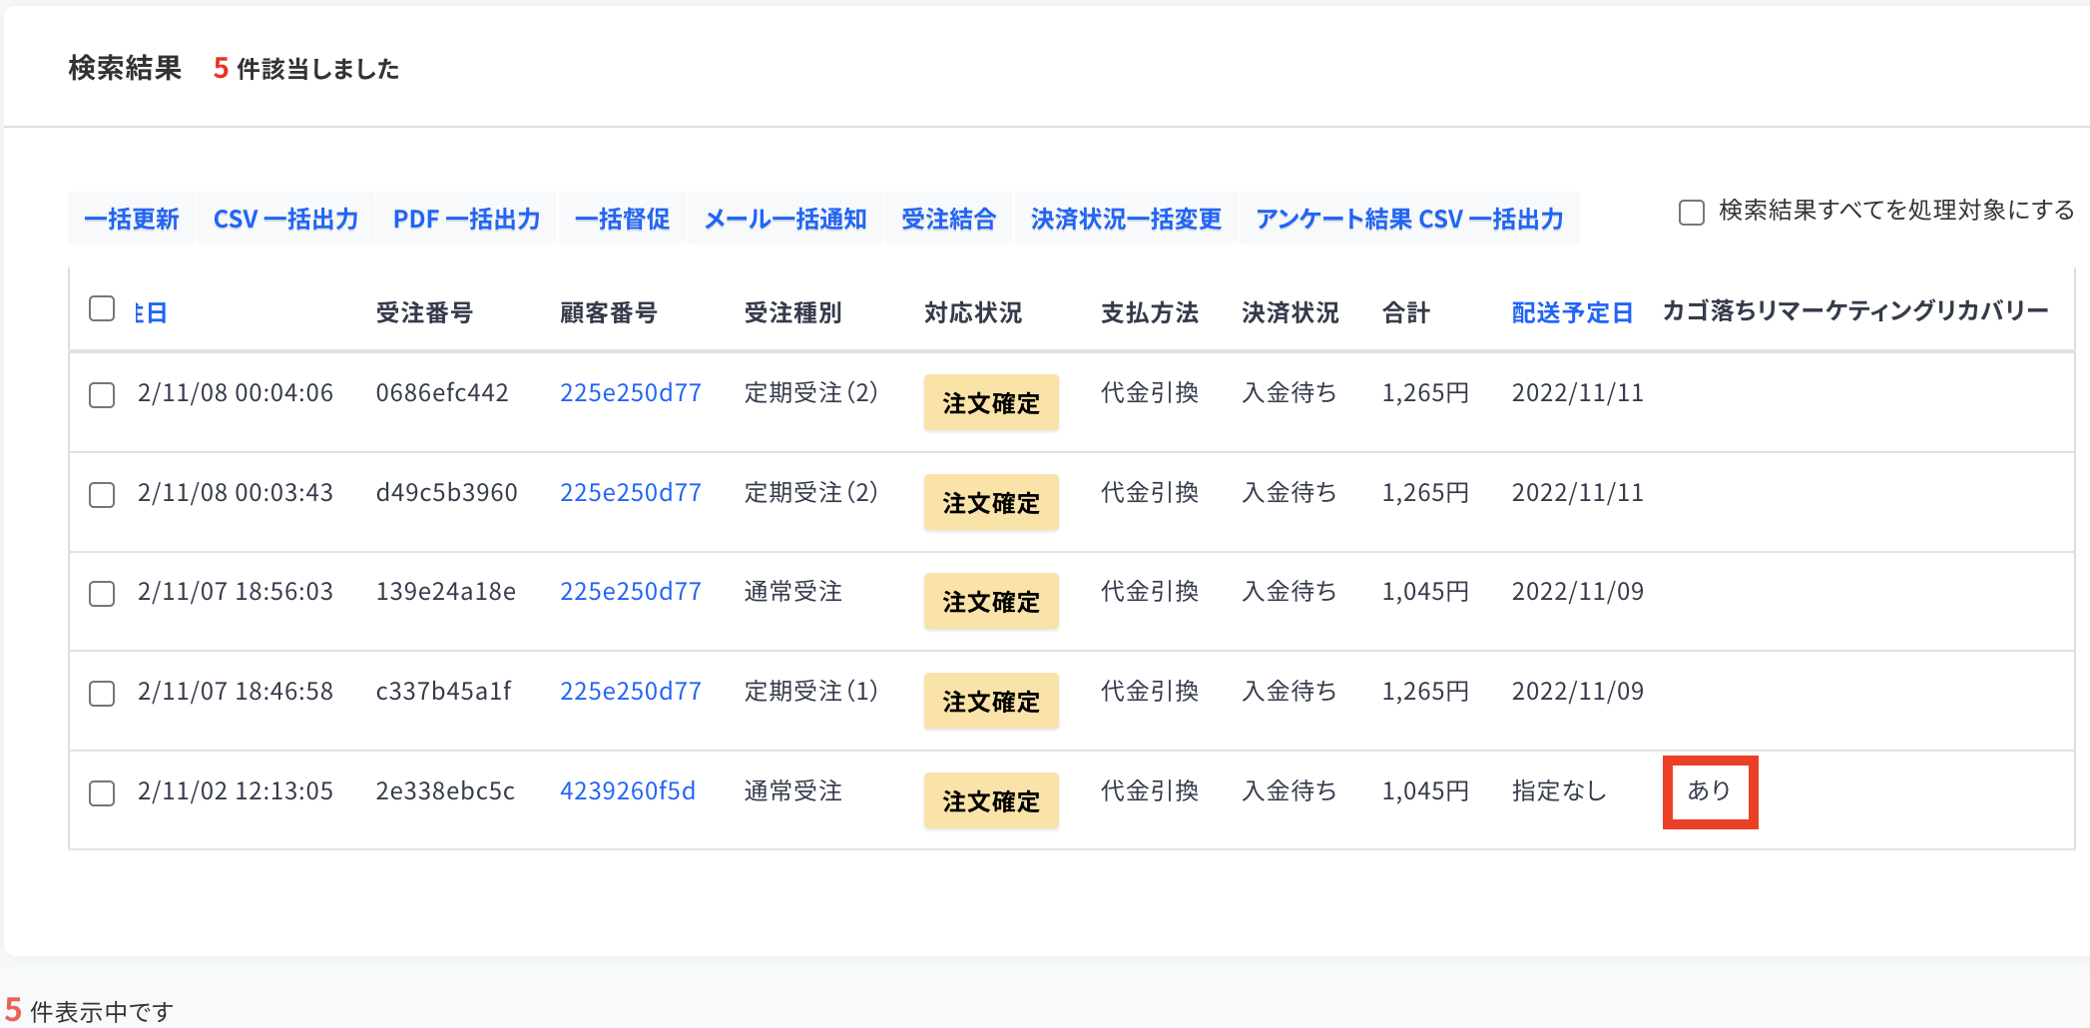
Task: Open customer link 4239260f5d
Action: [628, 790]
